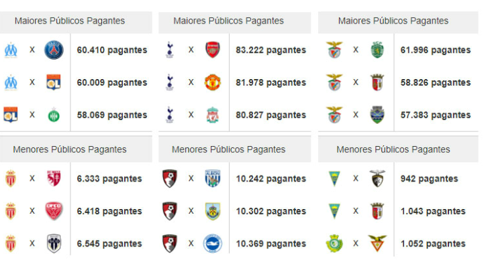490x268 pixels.
Task: Select the Liverpool club crest
Action: (x=213, y=115)
